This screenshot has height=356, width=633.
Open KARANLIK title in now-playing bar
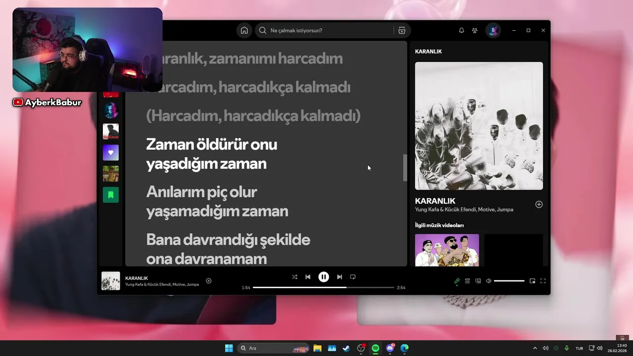click(136, 278)
